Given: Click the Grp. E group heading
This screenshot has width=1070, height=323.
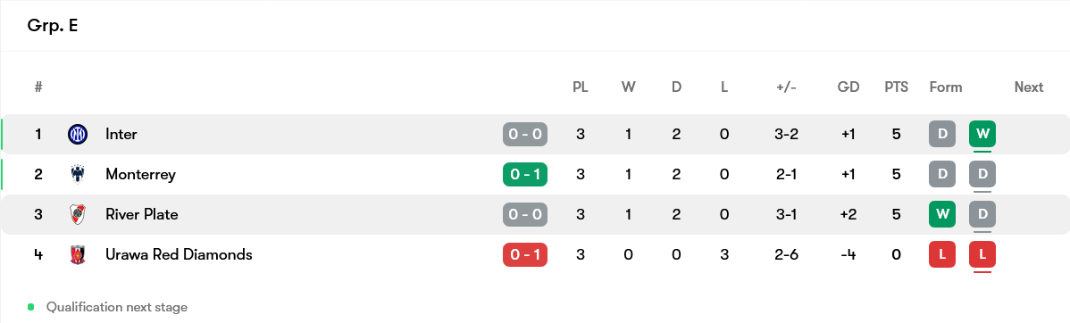Looking at the screenshot, I should click(x=53, y=26).
